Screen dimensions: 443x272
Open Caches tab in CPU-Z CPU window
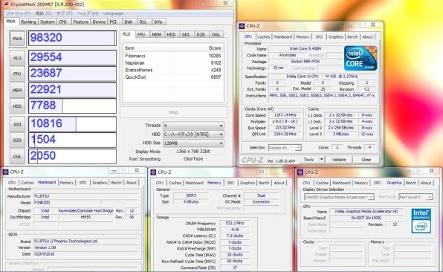[264, 36]
